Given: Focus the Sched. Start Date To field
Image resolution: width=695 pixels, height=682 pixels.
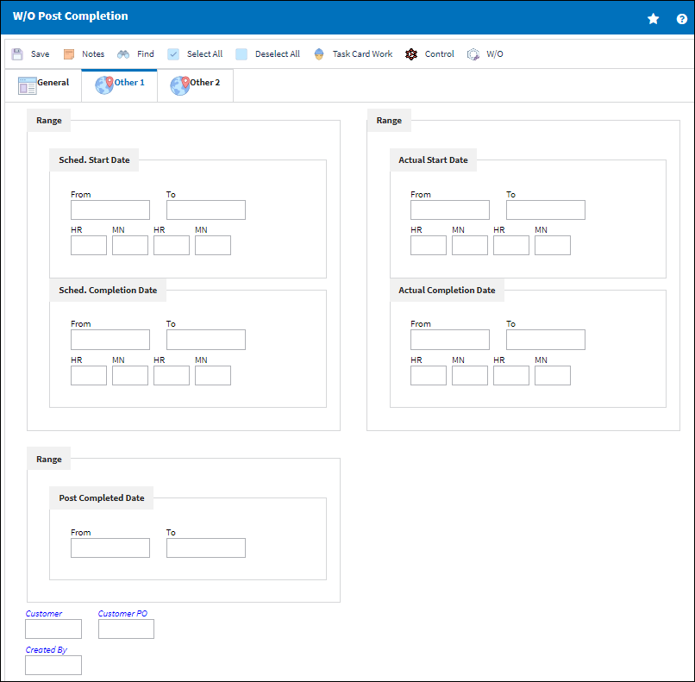Looking at the screenshot, I should [206, 210].
